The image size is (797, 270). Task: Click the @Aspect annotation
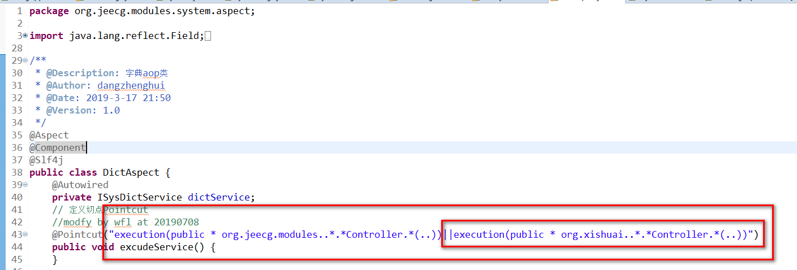coord(49,135)
